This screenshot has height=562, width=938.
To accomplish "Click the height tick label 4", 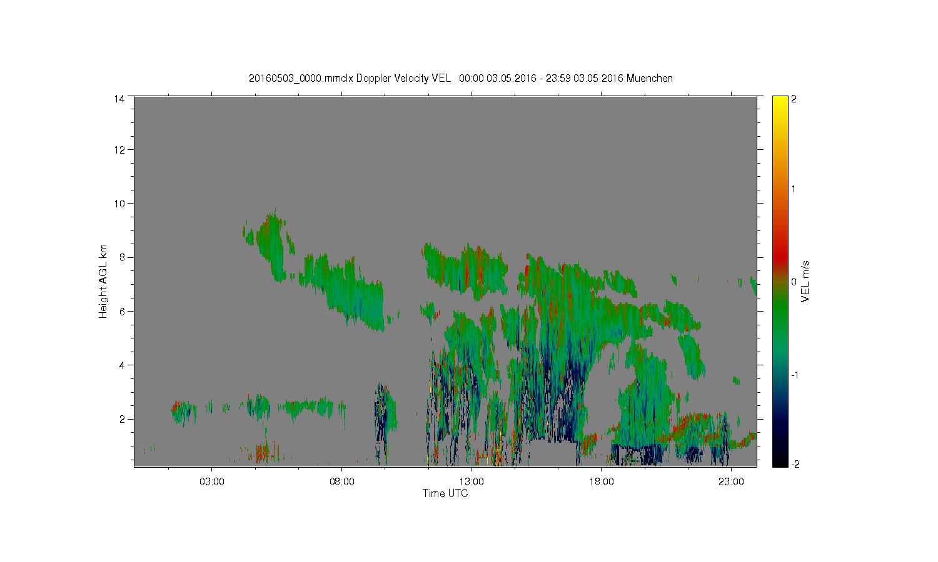I will 121,365.
